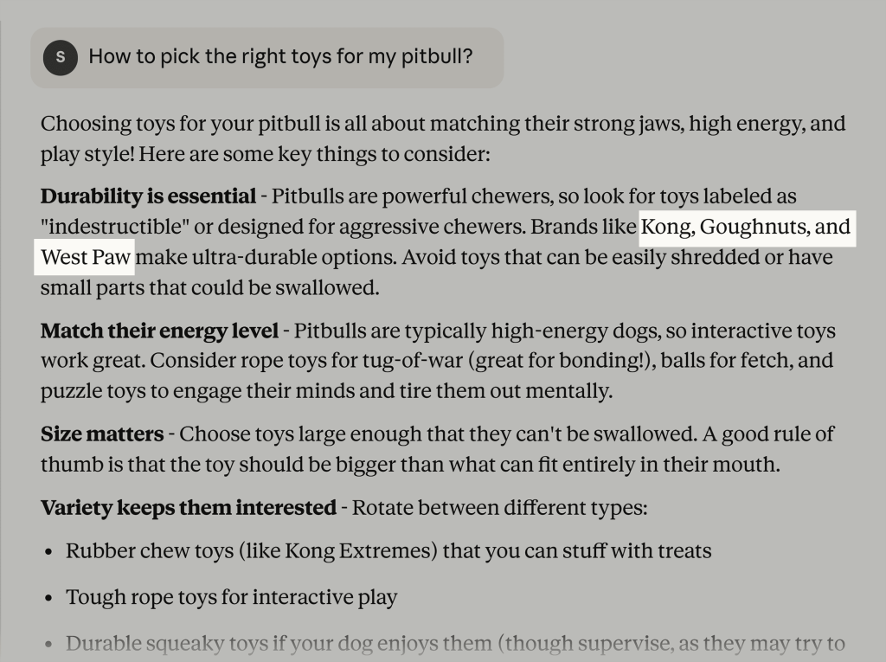Click the highlighted 'West Paw' text
Viewport: 886px width, 662px height.
[86, 258]
